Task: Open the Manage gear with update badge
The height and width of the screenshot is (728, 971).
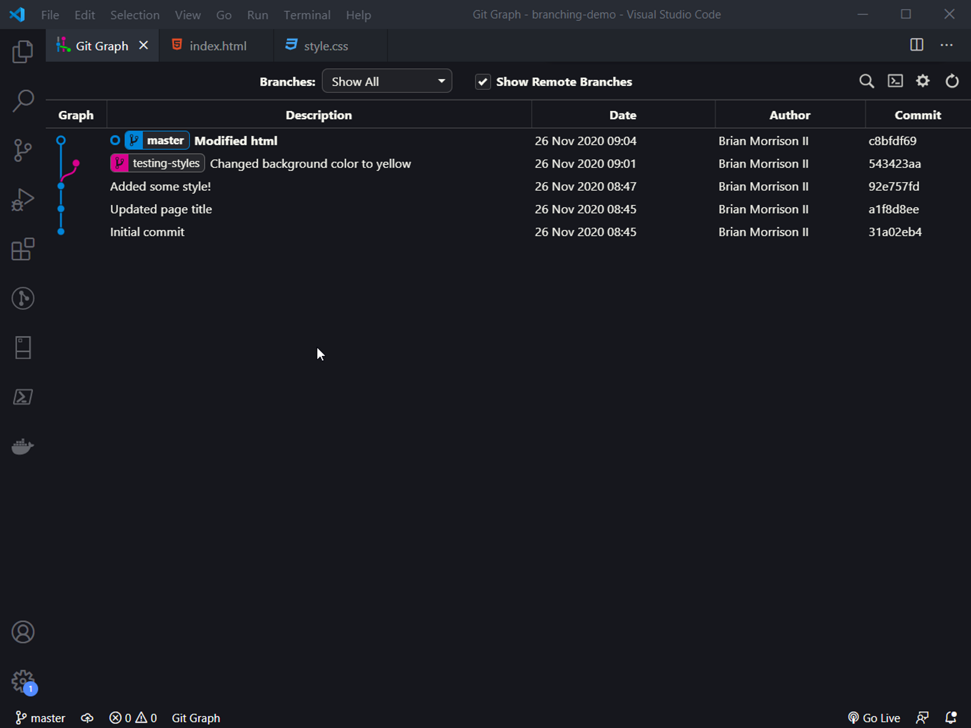Action: point(23,681)
